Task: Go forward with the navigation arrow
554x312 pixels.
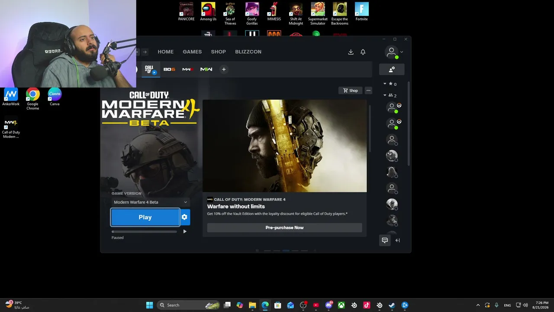Action: (x=145, y=52)
